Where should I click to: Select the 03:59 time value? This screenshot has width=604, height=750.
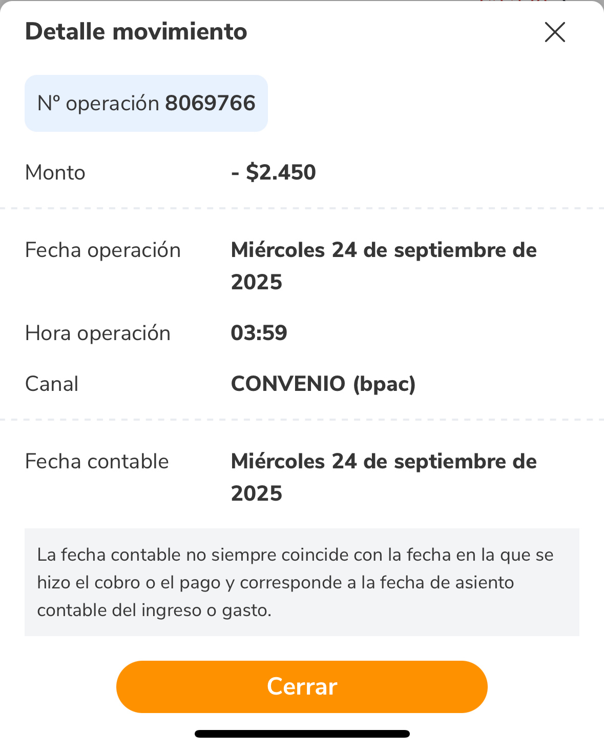pyautogui.click(x=259, y=333)
